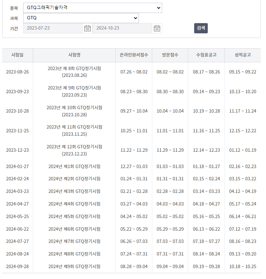
Task: Select exam date cell 2023-12-23
Action: (x=17, y=150)
